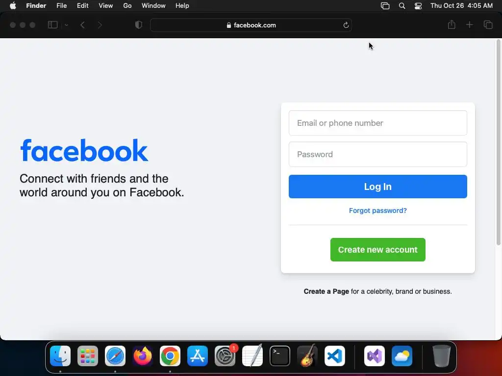Open the Trash from the Dock
Image resolution: width=502 pixels, height=376 pixels.
[442, 356]
